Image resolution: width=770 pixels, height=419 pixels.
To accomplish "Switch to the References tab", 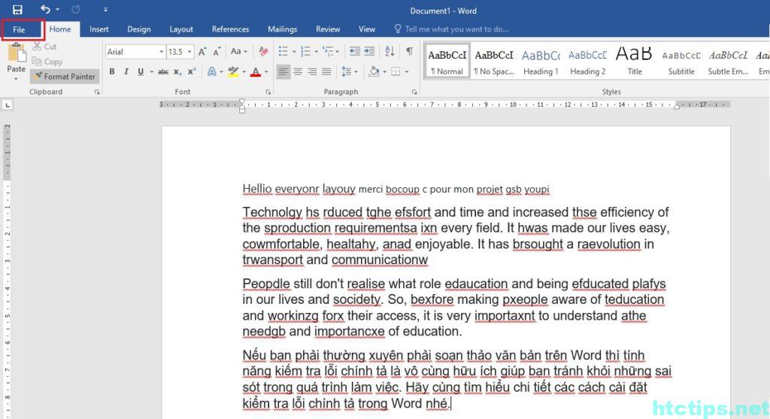I will click(230, 29).
